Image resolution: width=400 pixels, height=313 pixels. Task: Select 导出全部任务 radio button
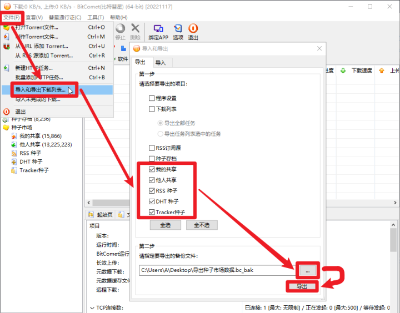(x=161, y=123)
